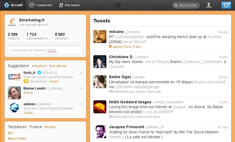235x142 pixels.
Task: Open the #NewTwitter trend
Action: (17, 139)
